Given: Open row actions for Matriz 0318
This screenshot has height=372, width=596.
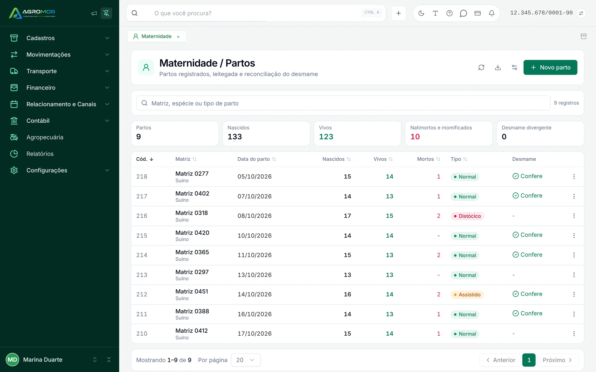Looking at the screenshot, I should (x=574, y=216).
